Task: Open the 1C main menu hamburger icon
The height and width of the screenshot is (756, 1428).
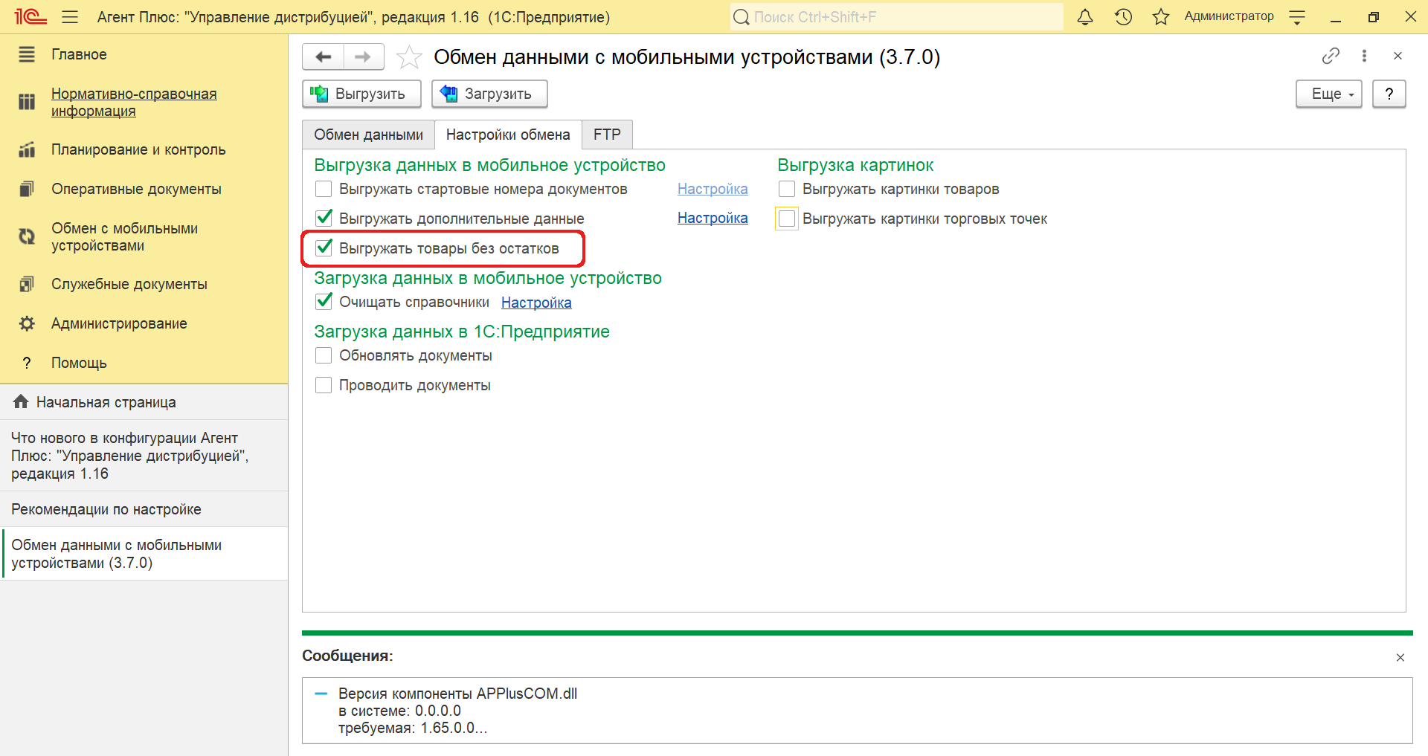Action: coord(70,16)
